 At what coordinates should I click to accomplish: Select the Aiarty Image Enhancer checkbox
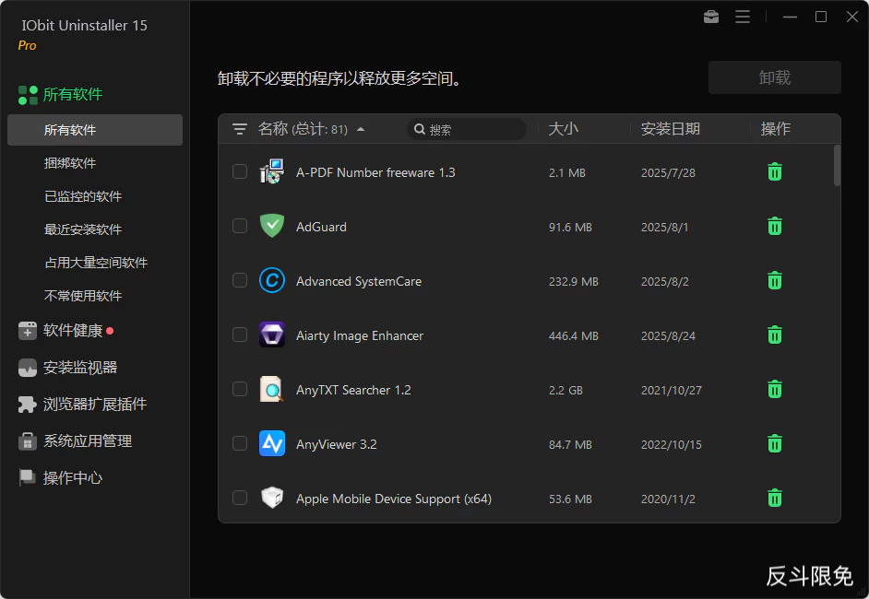(x=240, y=335)
